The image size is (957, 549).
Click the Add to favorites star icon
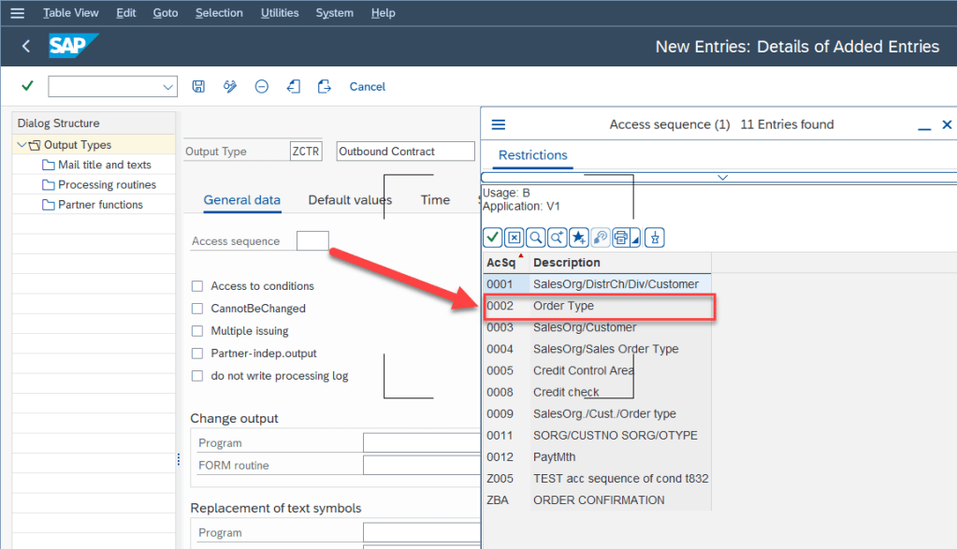(x=579, y=238)
